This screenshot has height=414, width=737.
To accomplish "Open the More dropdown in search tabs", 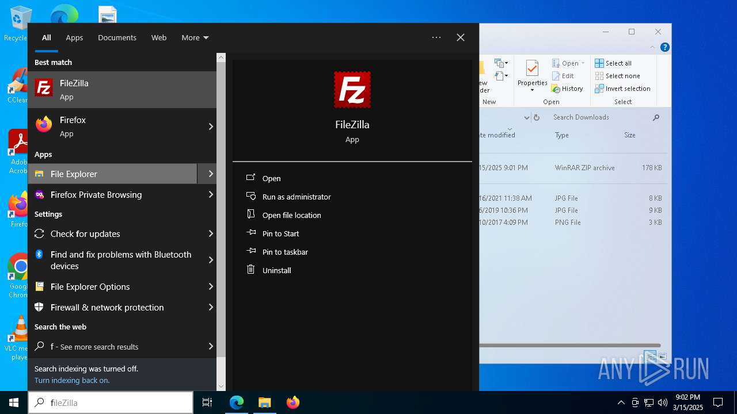I will 195,37.
